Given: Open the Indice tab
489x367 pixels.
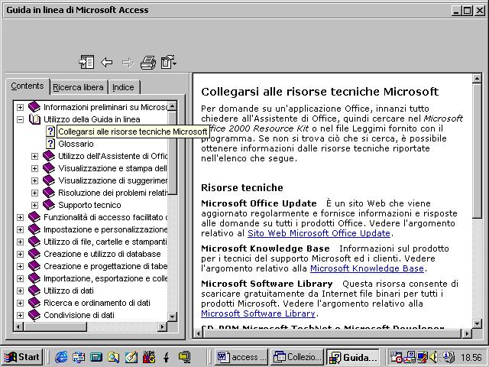Looking at the screenshot, I should (x=123, y=87).
